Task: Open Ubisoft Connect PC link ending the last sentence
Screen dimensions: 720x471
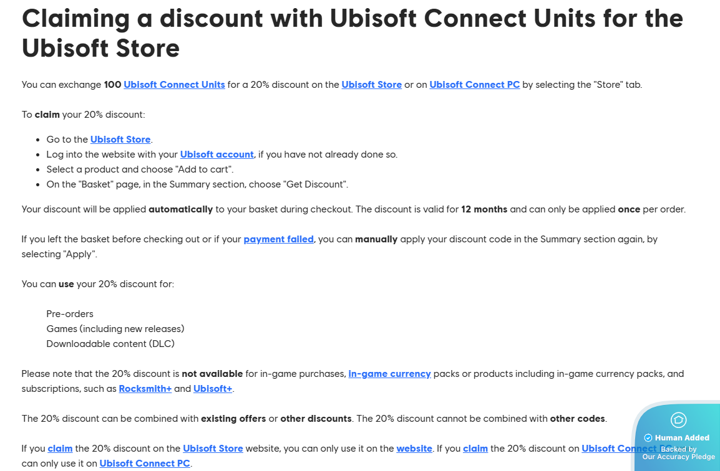Action: [x=145, y=464]
